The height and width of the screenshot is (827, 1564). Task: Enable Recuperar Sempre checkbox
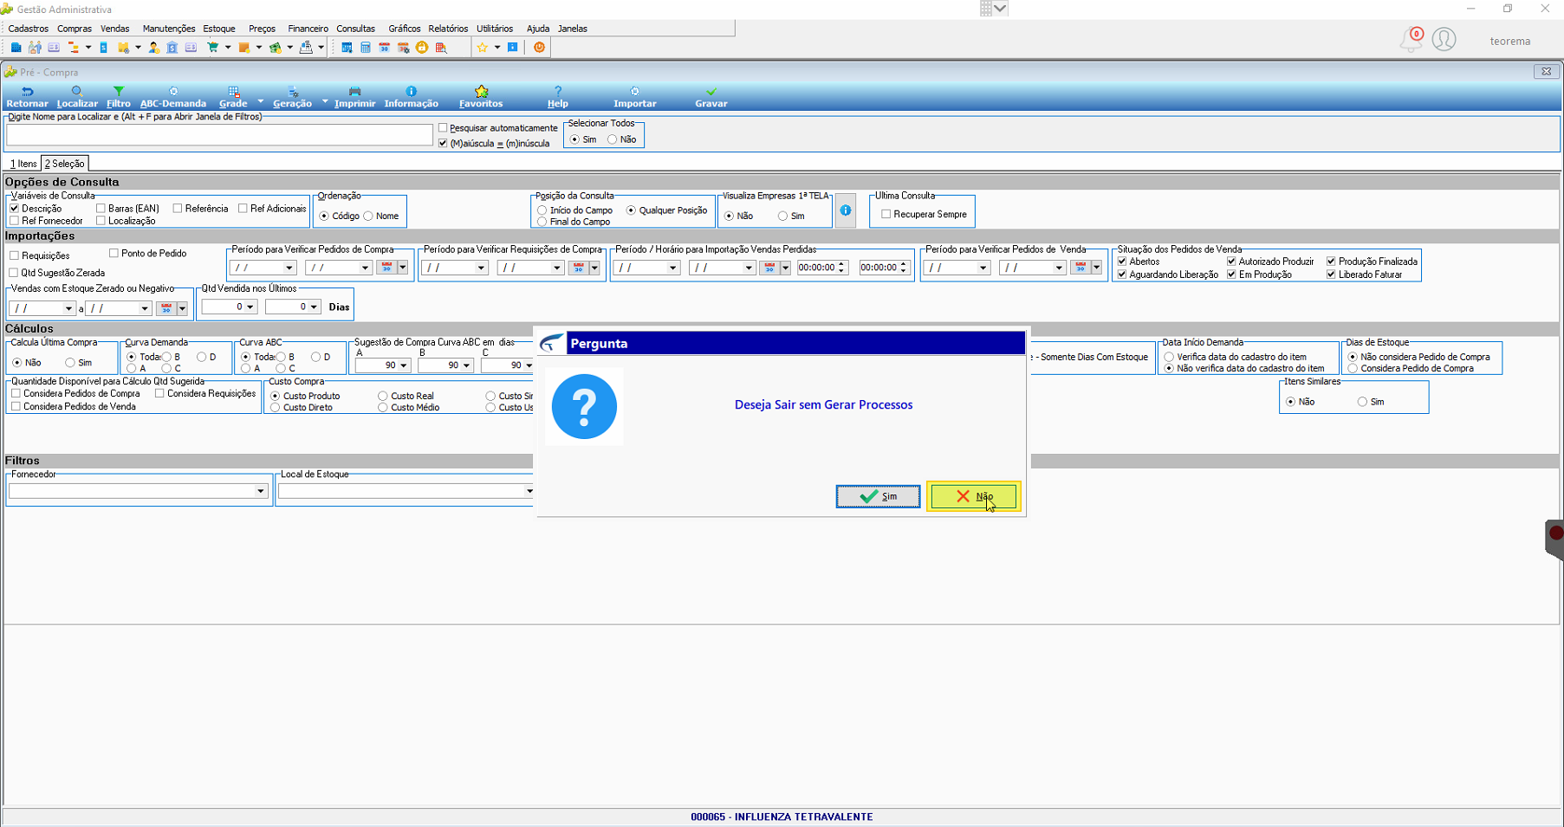pos(886,214)
